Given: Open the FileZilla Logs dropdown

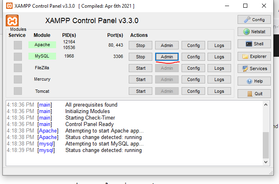Looking at the screenshot, I should [219, 68].
